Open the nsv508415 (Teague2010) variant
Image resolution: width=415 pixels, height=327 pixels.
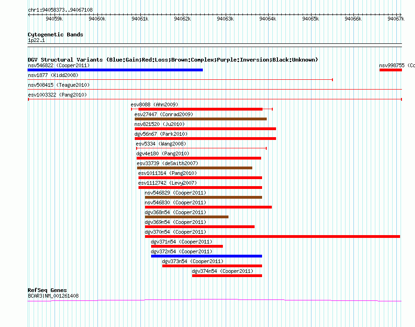[x=59, y=85]
